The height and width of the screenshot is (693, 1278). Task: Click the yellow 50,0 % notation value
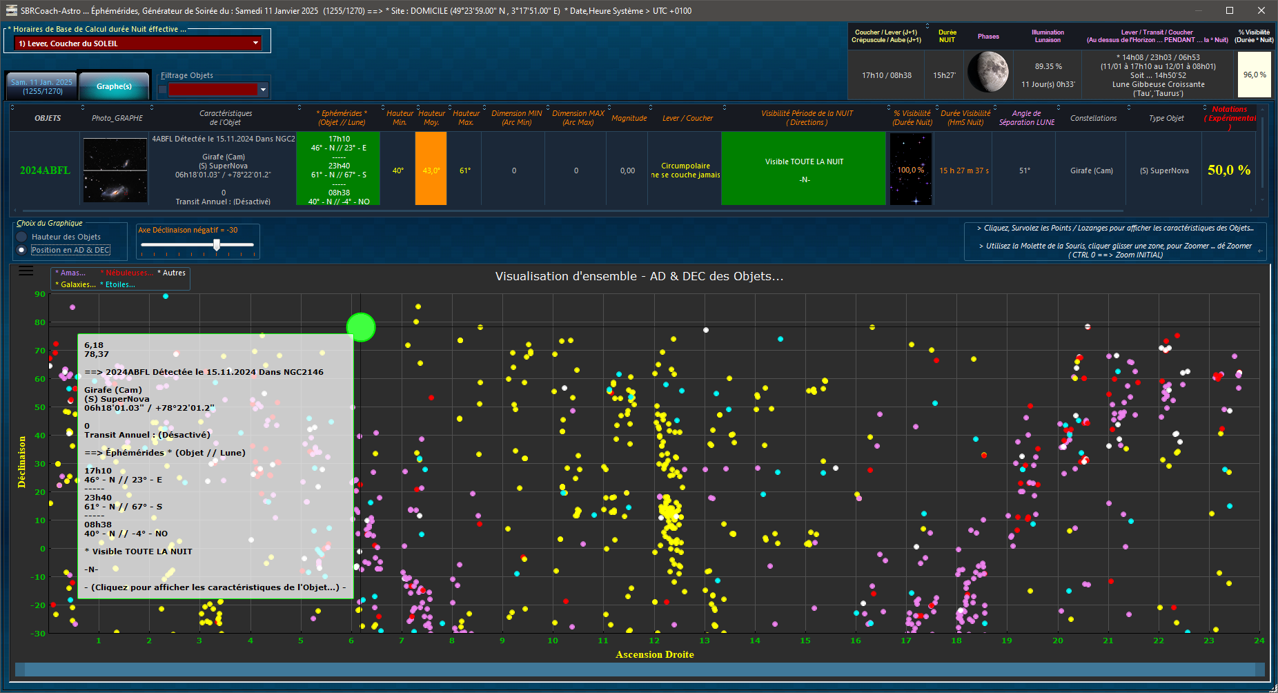point(1229,170)
